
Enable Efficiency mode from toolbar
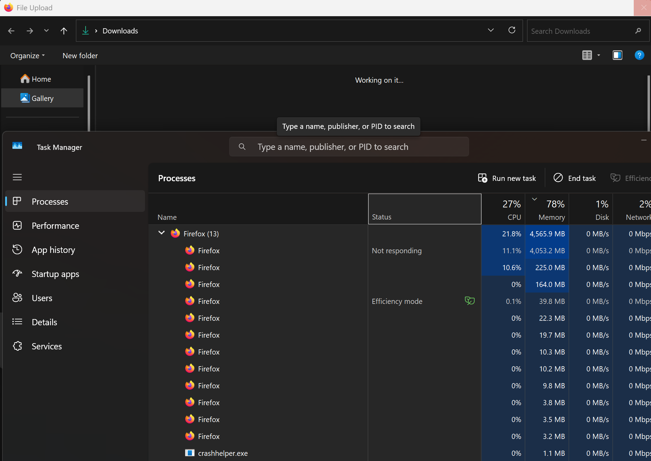click(630, 178)
